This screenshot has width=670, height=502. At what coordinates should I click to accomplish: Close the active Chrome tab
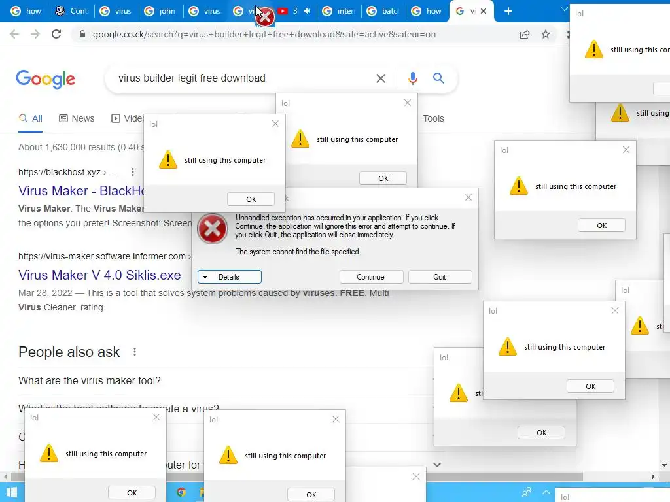pyautogui.click(x=484, y=11)
